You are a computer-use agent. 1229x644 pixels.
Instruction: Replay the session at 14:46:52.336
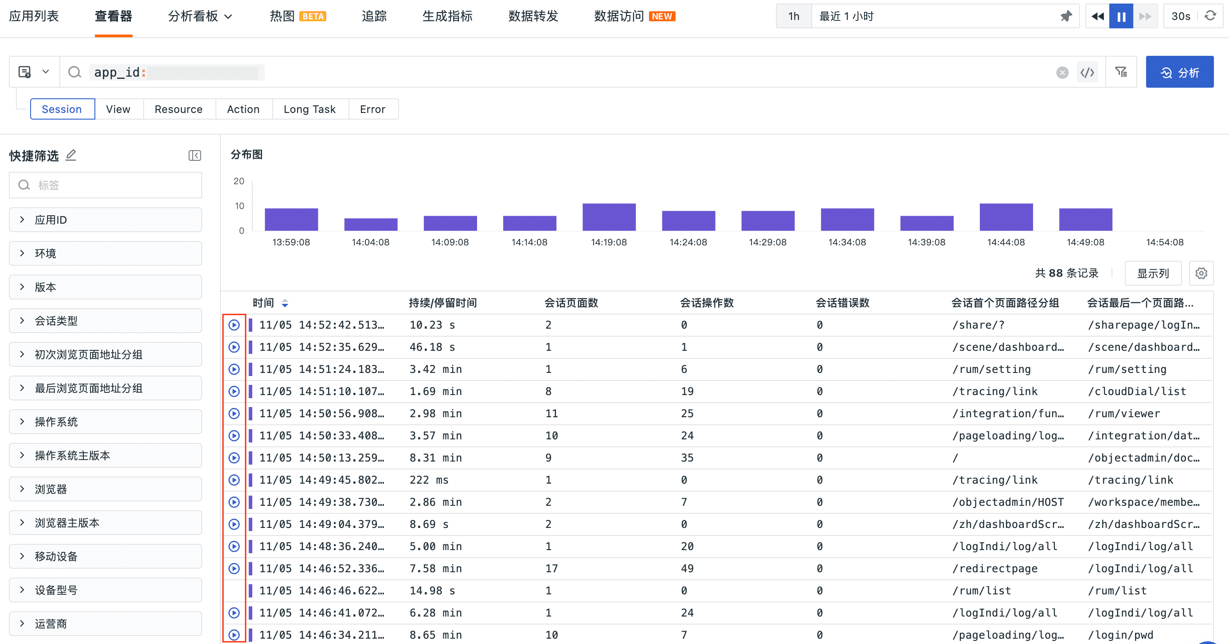(234, 569)
